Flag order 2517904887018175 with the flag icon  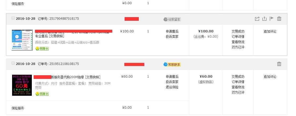tap(272, 18)
